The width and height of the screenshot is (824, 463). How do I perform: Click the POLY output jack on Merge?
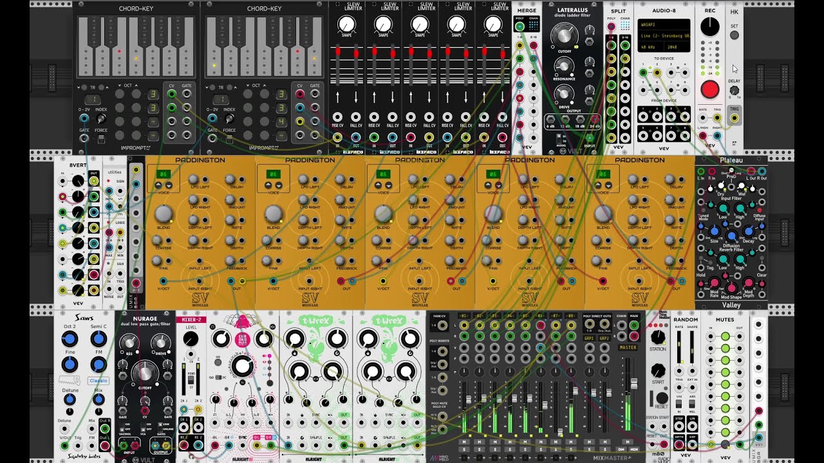(x=520, y=27)
